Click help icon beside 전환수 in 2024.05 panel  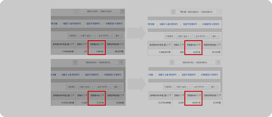coord(84,95)
